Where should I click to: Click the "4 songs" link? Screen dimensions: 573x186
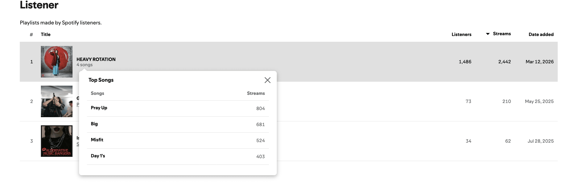pos(85,65)
